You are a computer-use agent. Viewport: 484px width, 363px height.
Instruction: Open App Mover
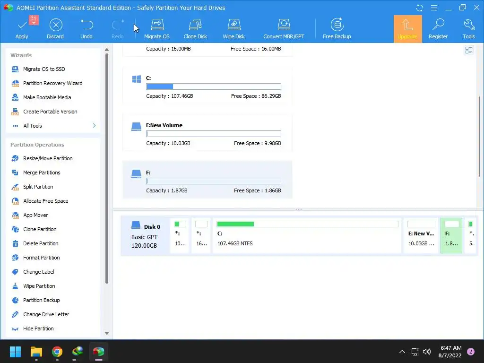[x=35, y=215]
